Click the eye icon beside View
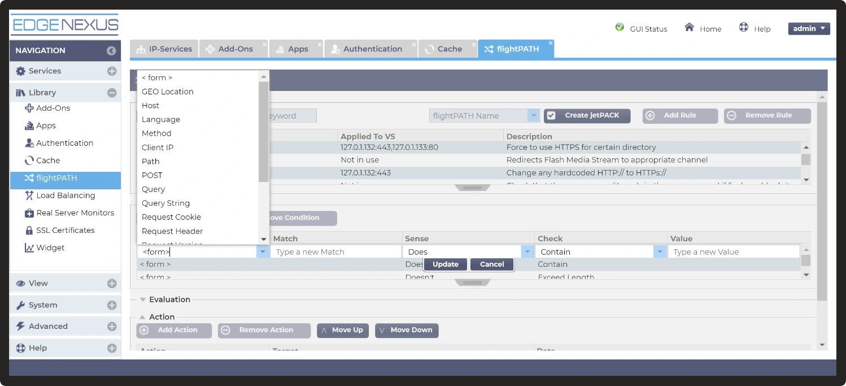846x386 pixels. tap(21, 284)
